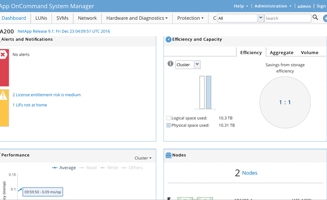Click the blue plus icon after the search icon
The image size is (327, 200).
pyautogui.click(x=325, y=18)
